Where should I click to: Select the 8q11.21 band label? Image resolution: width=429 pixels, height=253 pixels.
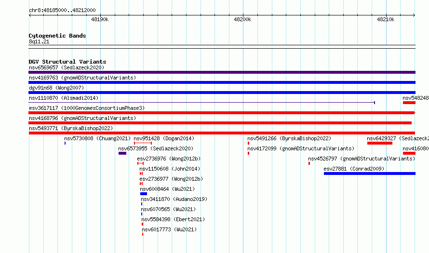39,41
